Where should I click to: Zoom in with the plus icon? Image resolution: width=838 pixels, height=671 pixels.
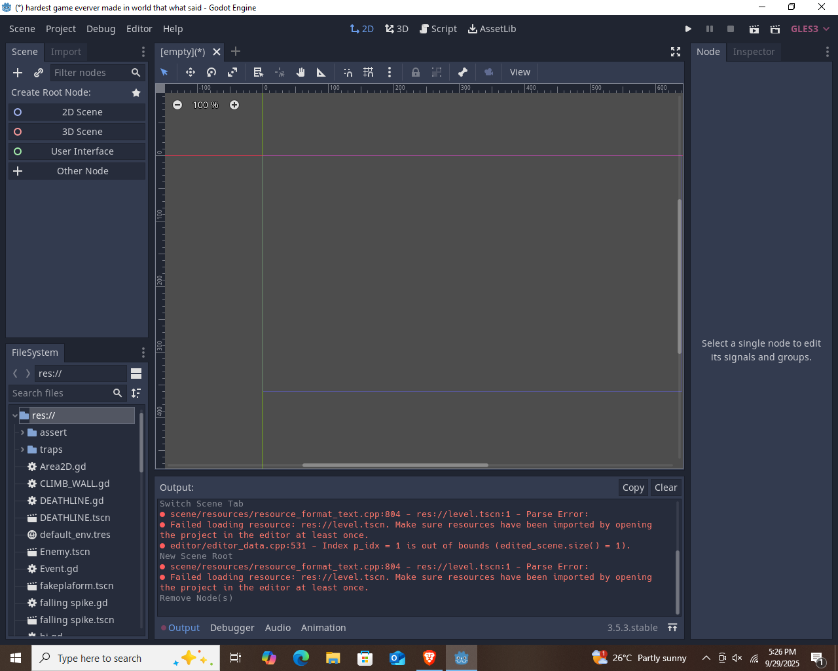[x=234, y=105]
